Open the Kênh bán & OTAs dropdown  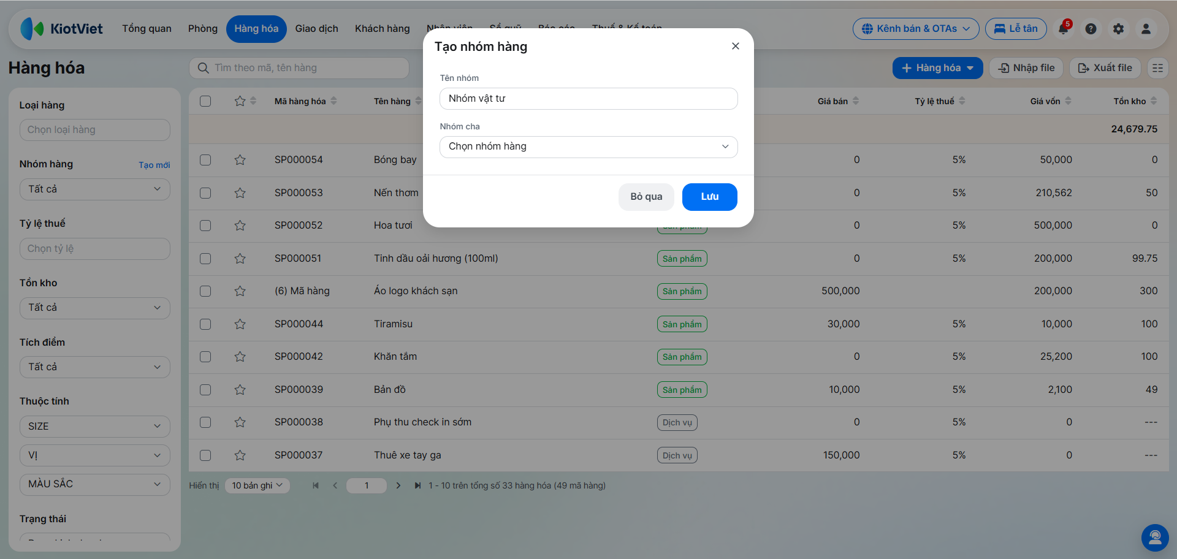pos(916,29)
